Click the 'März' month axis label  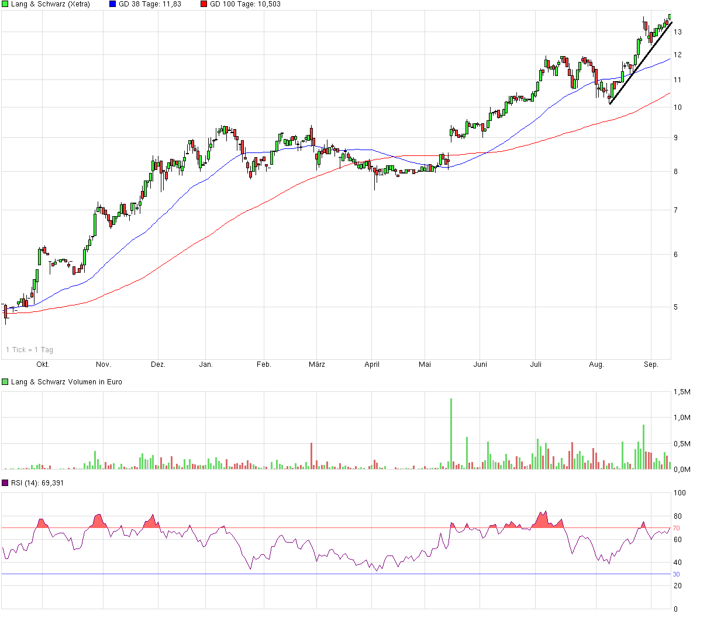pyautogui.click(x=316, y=364)
